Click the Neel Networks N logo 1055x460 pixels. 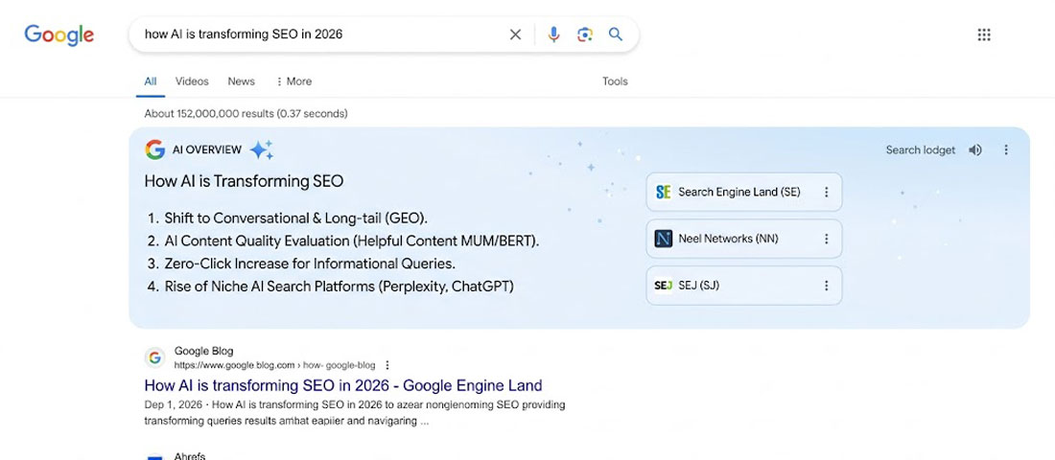[x=663, y=239]
